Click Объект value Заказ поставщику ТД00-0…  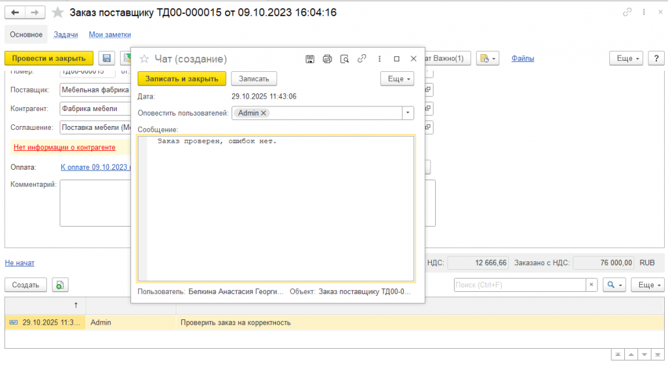coord(365,292)
